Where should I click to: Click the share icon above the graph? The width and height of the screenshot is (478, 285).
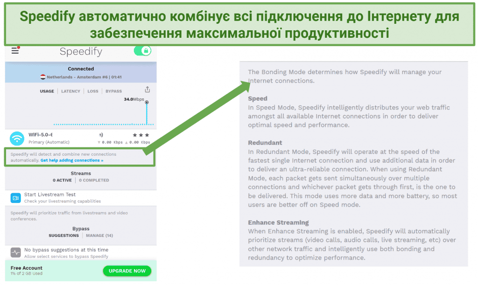tap(148, 90)
